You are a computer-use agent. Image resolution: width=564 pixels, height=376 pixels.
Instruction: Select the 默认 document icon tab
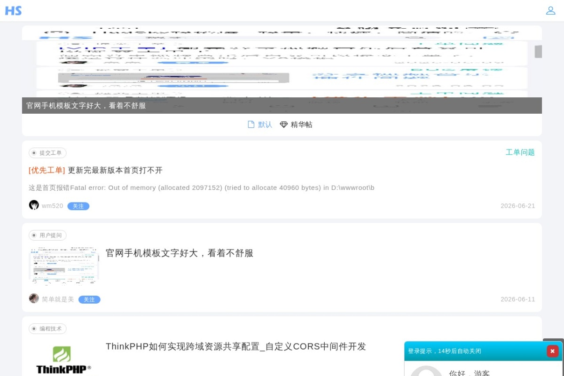pyautogui.click(x=260, y=125)
